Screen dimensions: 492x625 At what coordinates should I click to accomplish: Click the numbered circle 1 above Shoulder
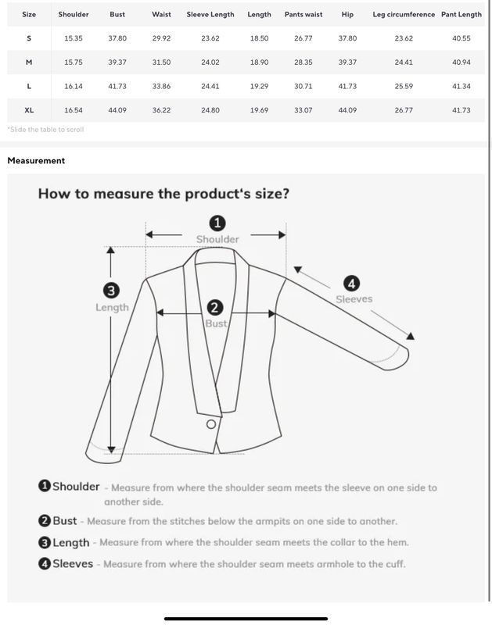217,223
